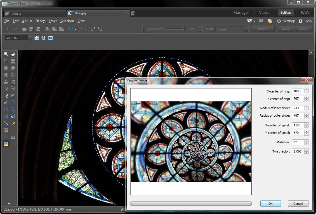316x214 pixels.
Task: Increase Rotation value with up arrow
Action: (307, 141)
